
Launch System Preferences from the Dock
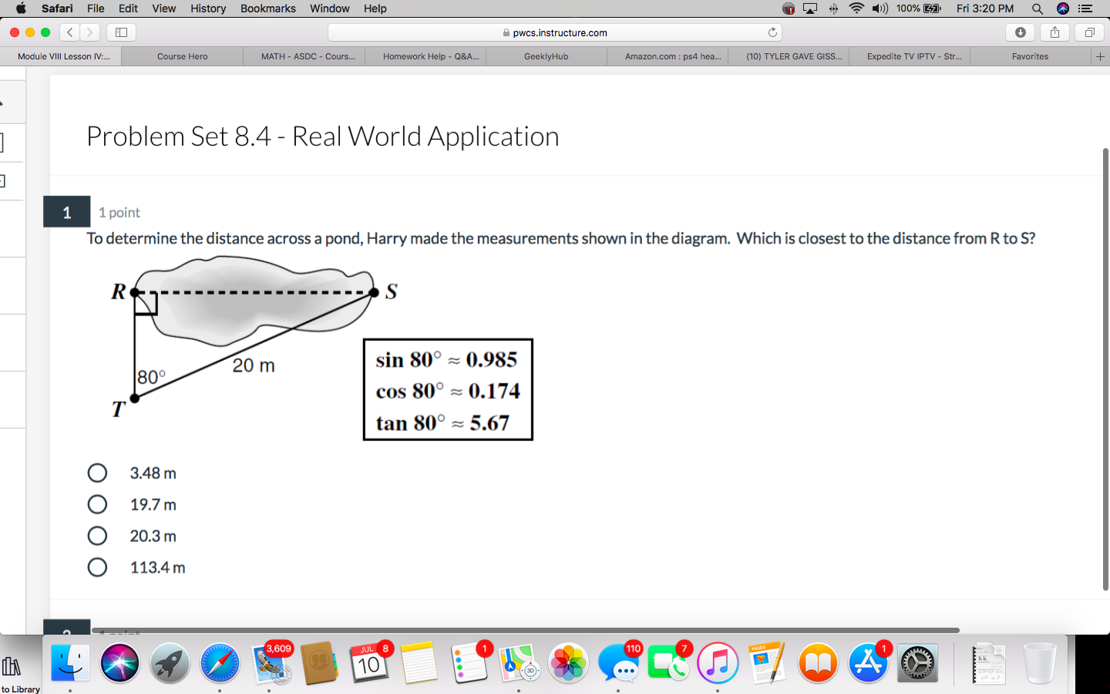click(917, 662)
